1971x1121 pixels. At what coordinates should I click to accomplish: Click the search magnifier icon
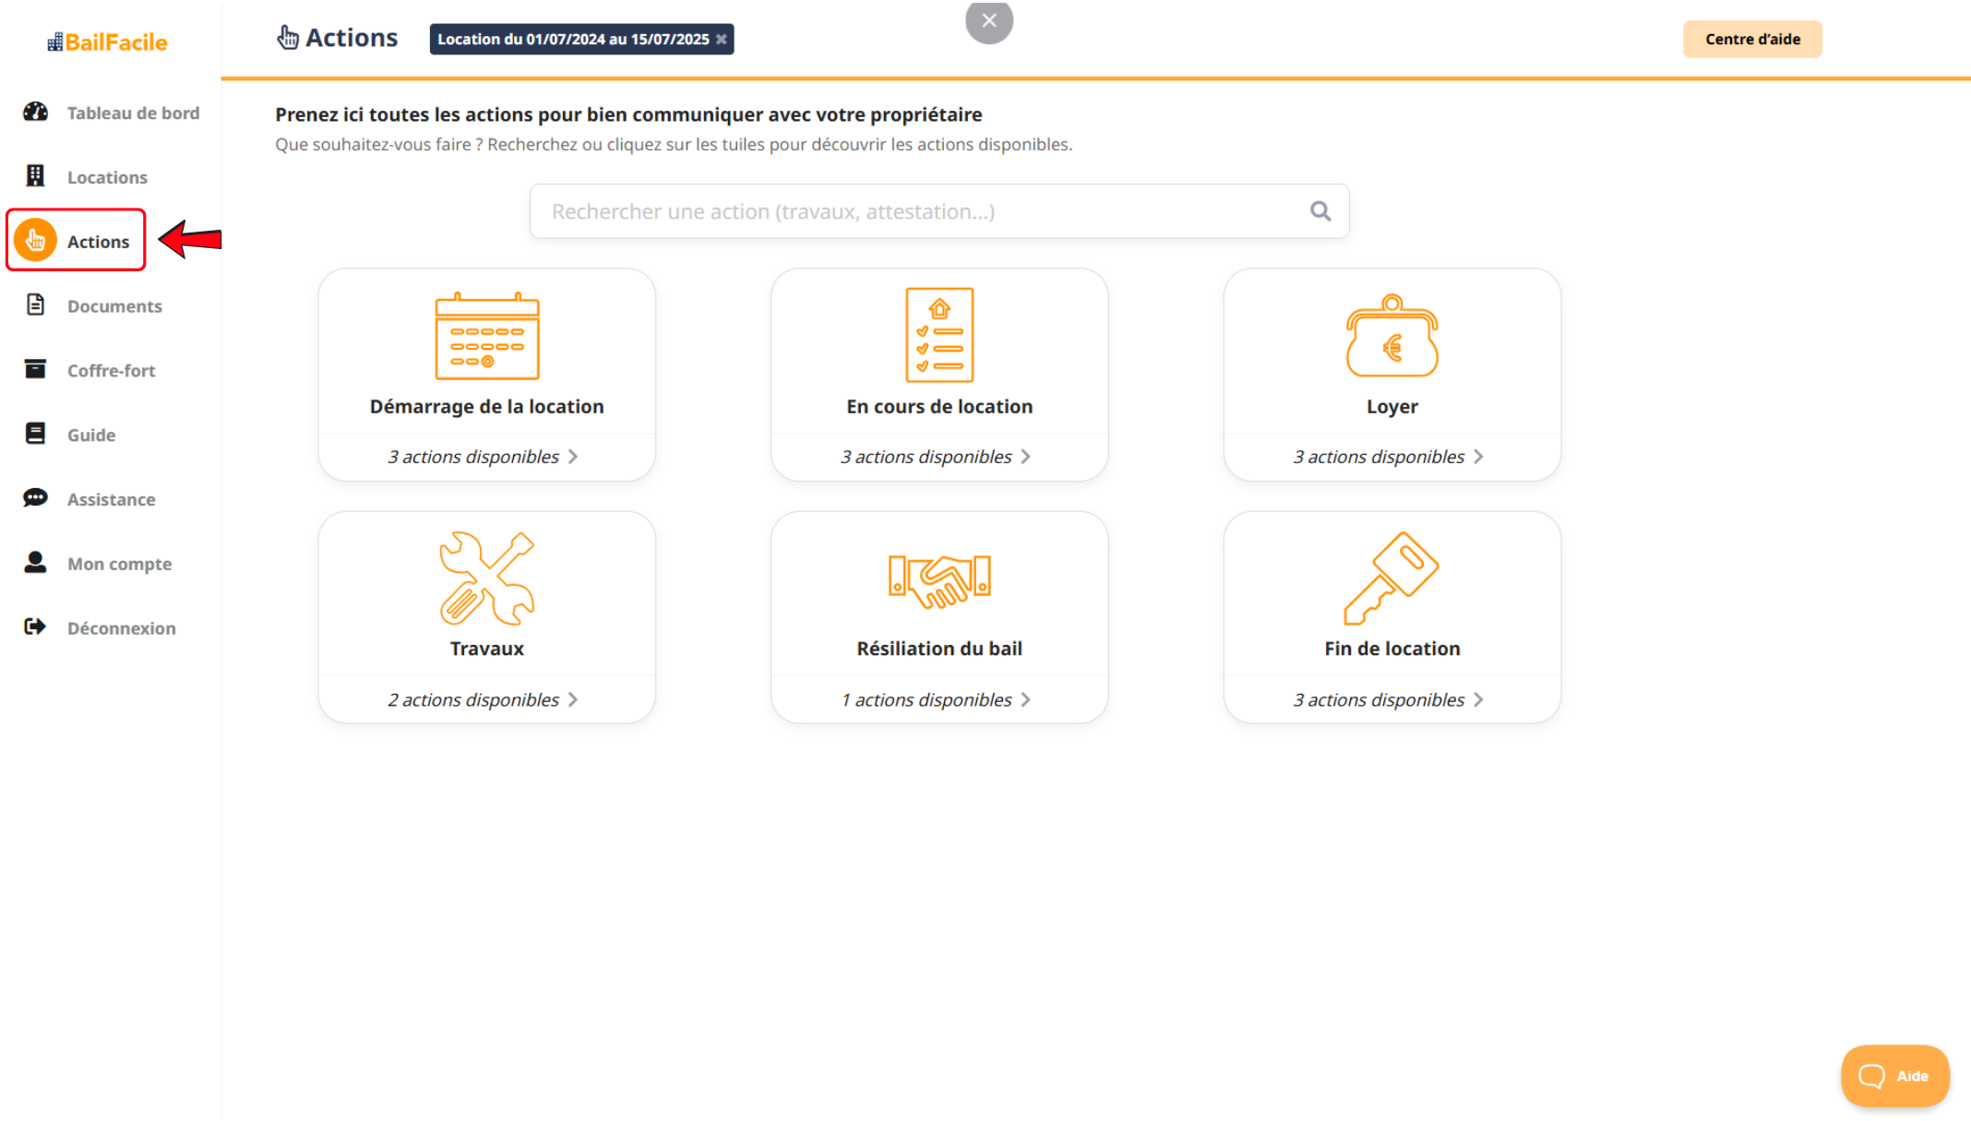click(1320, 211)
